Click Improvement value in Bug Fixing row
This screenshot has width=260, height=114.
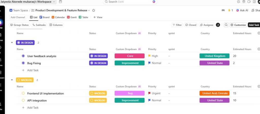[129, 63]
